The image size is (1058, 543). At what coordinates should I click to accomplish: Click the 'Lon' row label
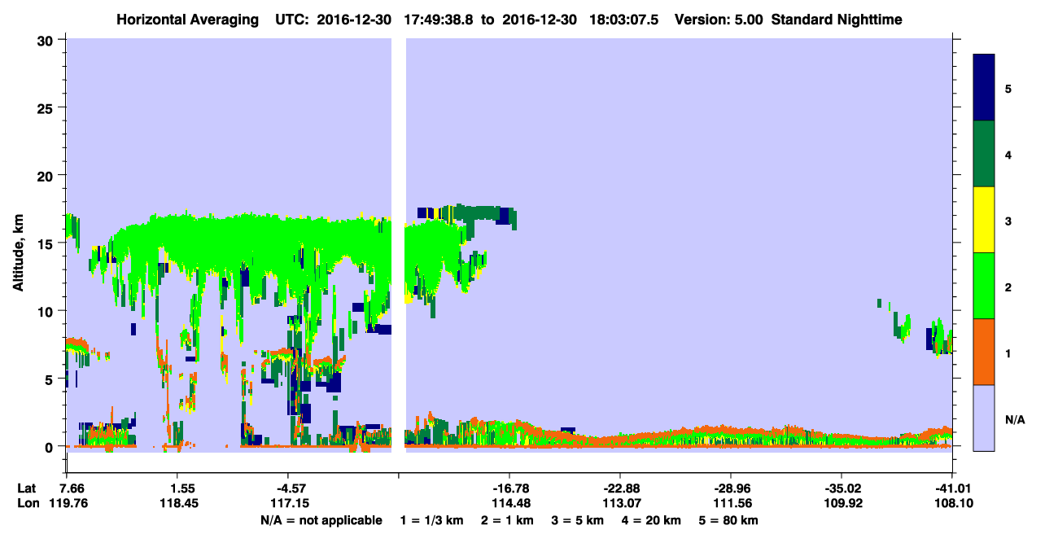[x=27, y=503]
